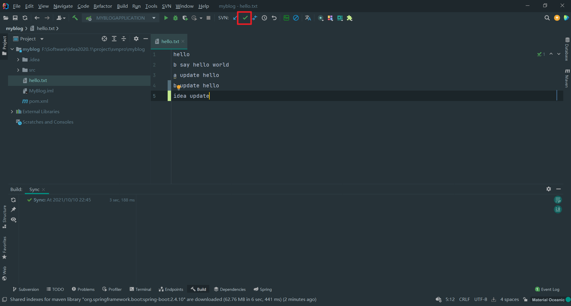This screenshot has height=306, width=571.
Task: Click the Build sync refresh icon
Action: click(x=13, y=200)
